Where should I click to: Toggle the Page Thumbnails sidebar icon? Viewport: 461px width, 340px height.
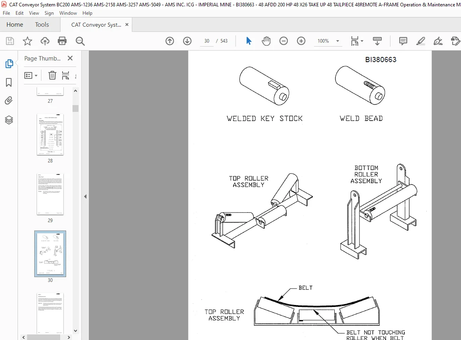9,63
